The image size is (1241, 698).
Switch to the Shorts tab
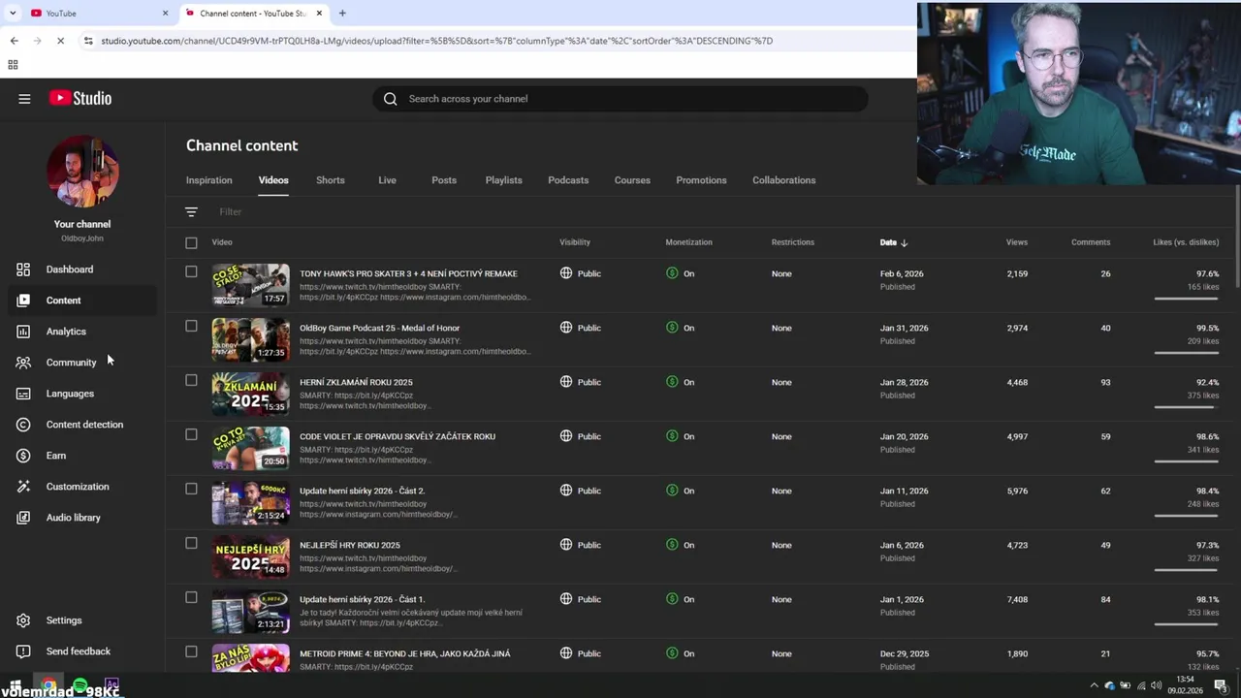tap(330, 180)
